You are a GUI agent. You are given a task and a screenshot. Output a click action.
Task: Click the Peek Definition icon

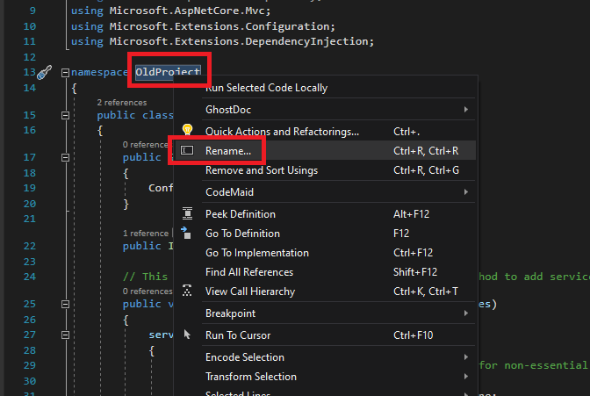click(186, 213)
